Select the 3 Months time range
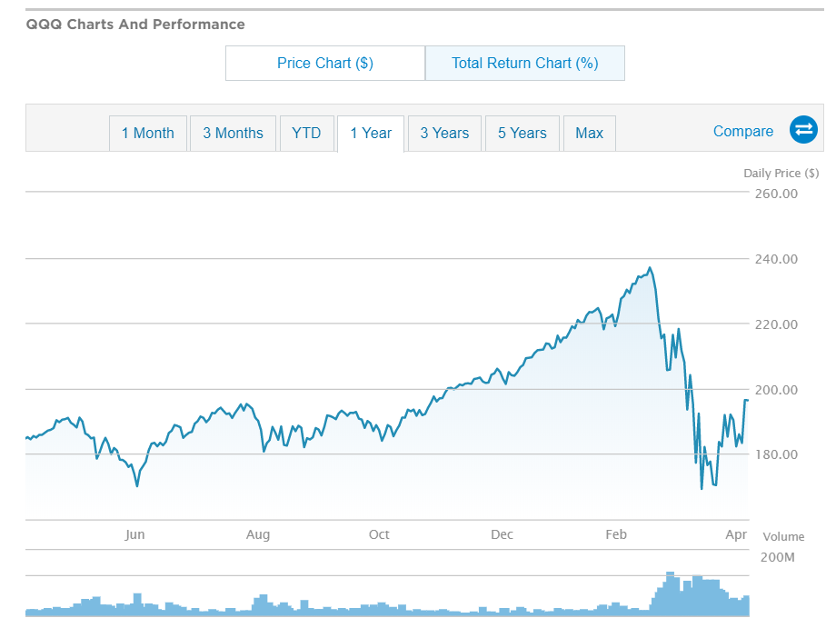Screen dimensions: 836x628 tap(233, 133)
